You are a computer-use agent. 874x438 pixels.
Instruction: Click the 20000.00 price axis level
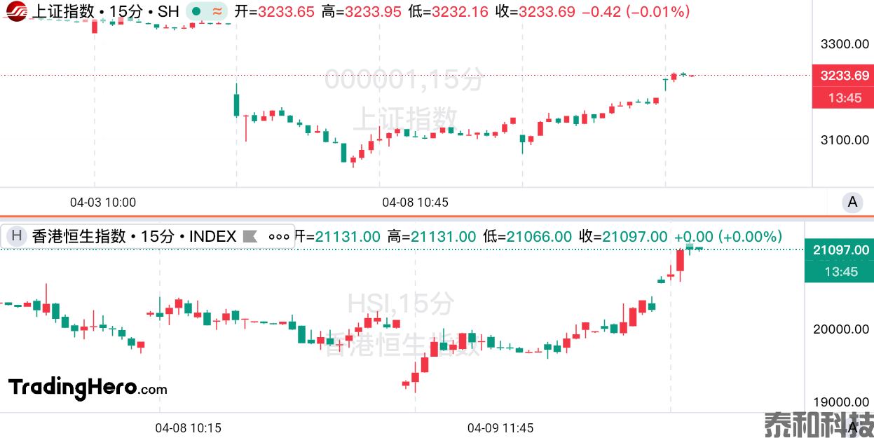pyautogui.click(x=841, y=329)
